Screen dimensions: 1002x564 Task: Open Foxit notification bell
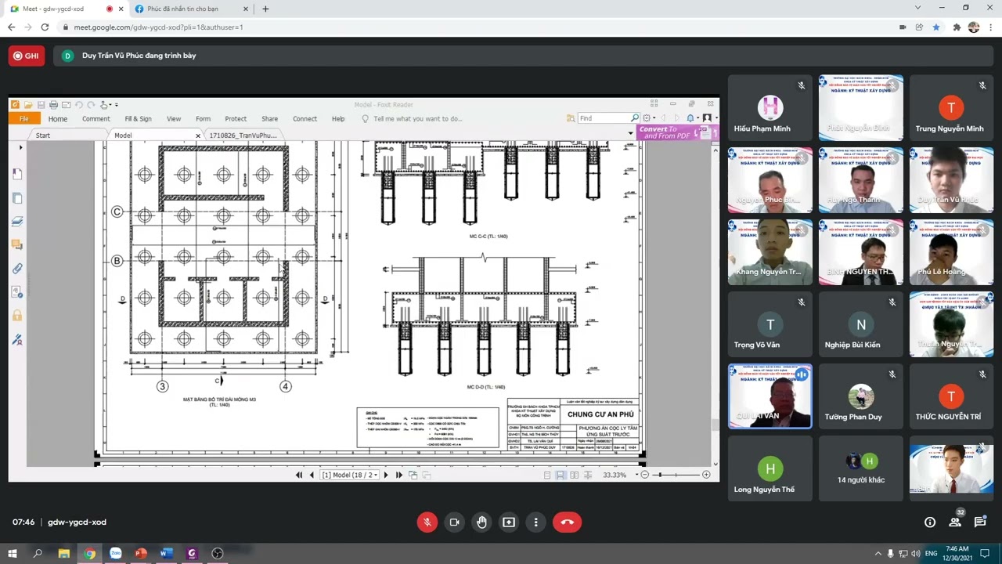click(690, 118)
